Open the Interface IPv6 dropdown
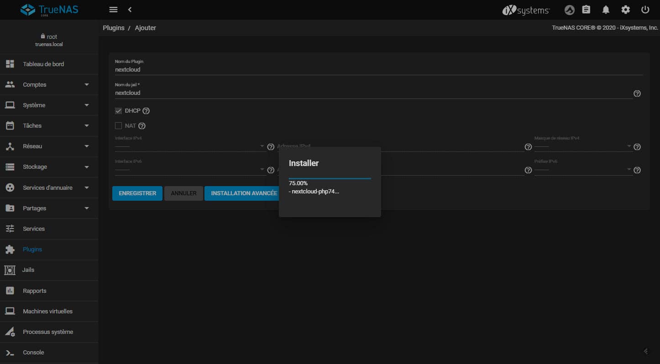This screenshot has height=364, width=660. 190,170
